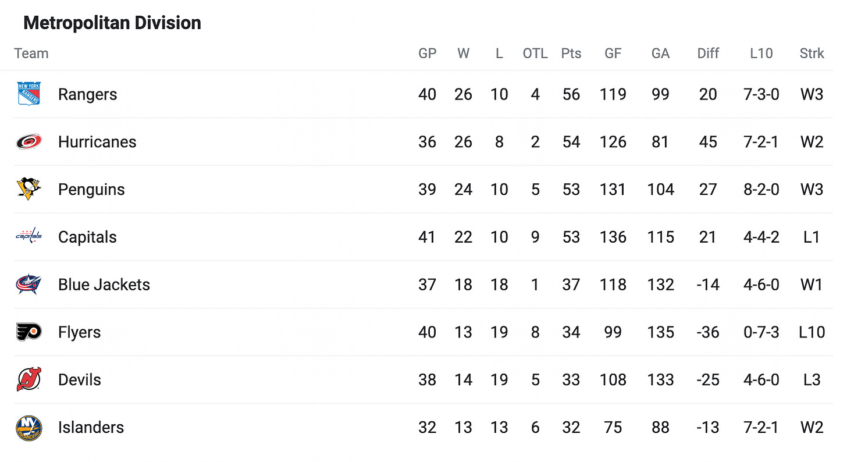Open the New York Islanders logo
Screen dimensions: 847x462
coord(29,428)
